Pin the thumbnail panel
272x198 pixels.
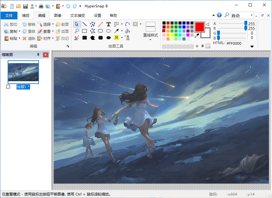point(38,55)
